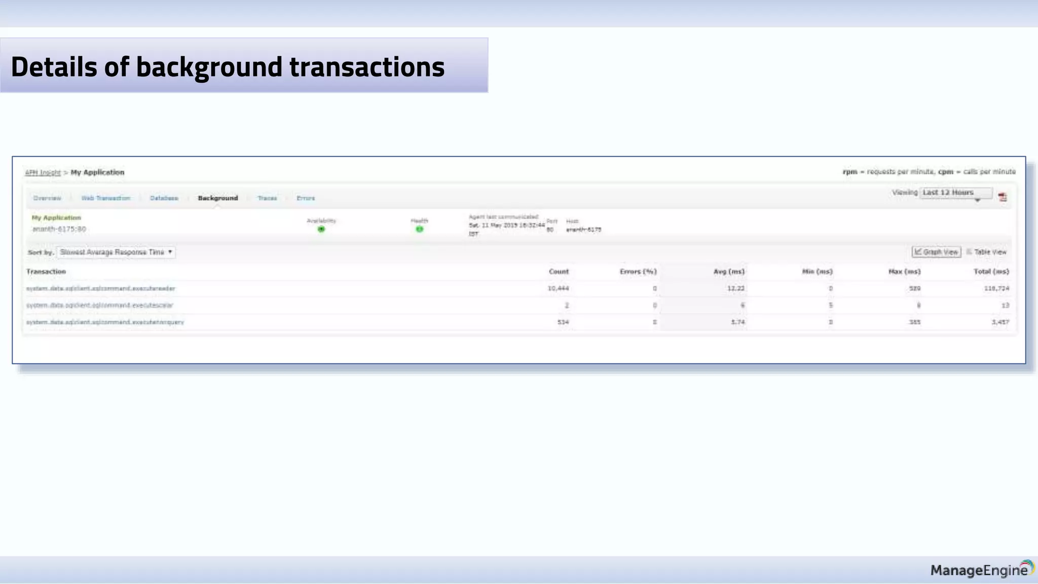Click the green My Application name link
Screen dimensions: 1038x584
[x=56, y=217]
